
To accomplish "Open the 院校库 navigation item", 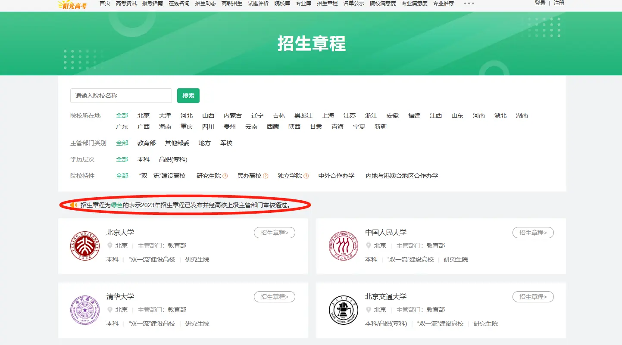I will click(x=282, y=3).
